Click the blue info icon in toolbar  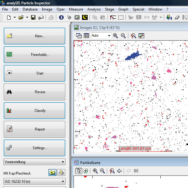tap(61, 17)
